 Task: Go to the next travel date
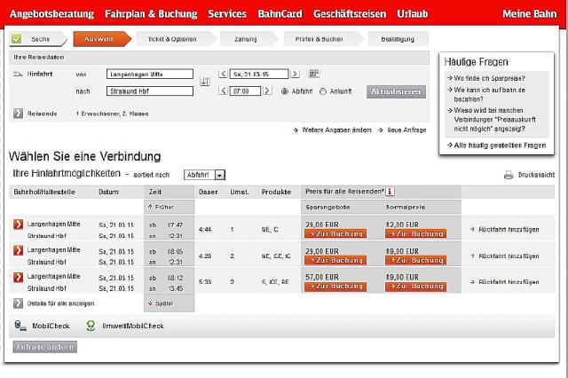(x=296, y=74)
